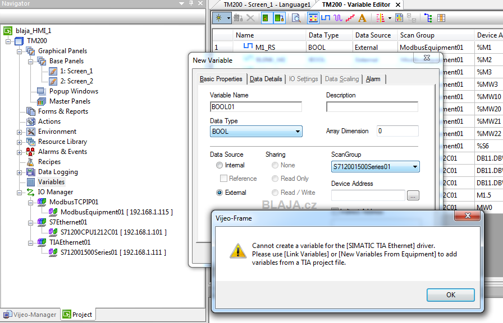Click the Device Address input field

point(368,195)
